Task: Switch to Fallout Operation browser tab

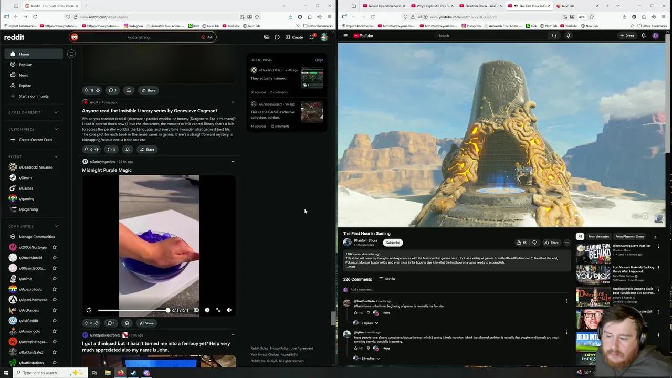Action: 384,6
